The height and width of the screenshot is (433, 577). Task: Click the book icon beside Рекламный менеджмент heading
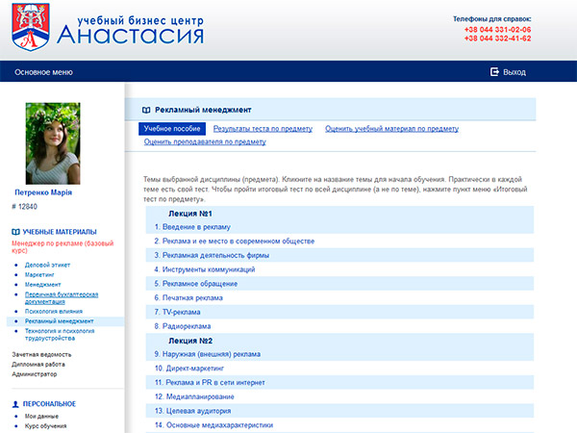[x=146, y=110]
